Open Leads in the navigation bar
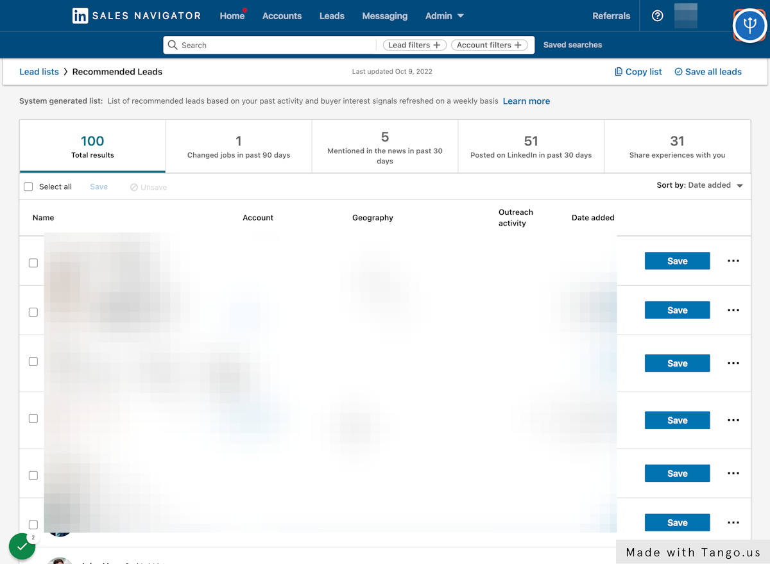Screen dimensions: 770x564 [x=332, y=16]
